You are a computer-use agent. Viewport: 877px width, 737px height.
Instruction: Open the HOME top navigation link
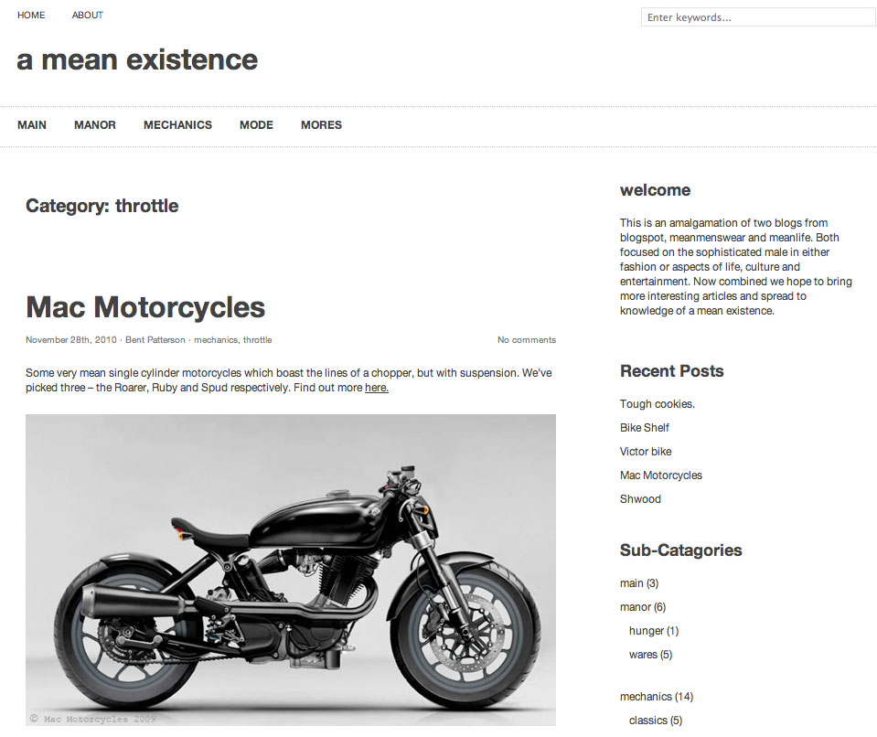pos(31,16)
